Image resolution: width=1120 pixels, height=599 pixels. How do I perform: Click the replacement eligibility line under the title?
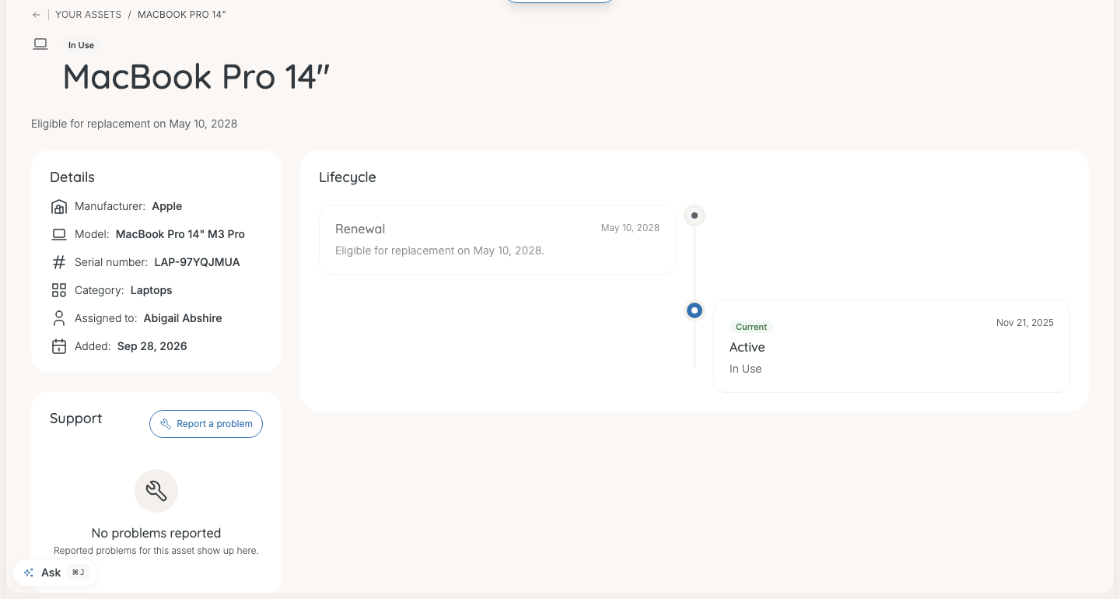tap(135, 124)
